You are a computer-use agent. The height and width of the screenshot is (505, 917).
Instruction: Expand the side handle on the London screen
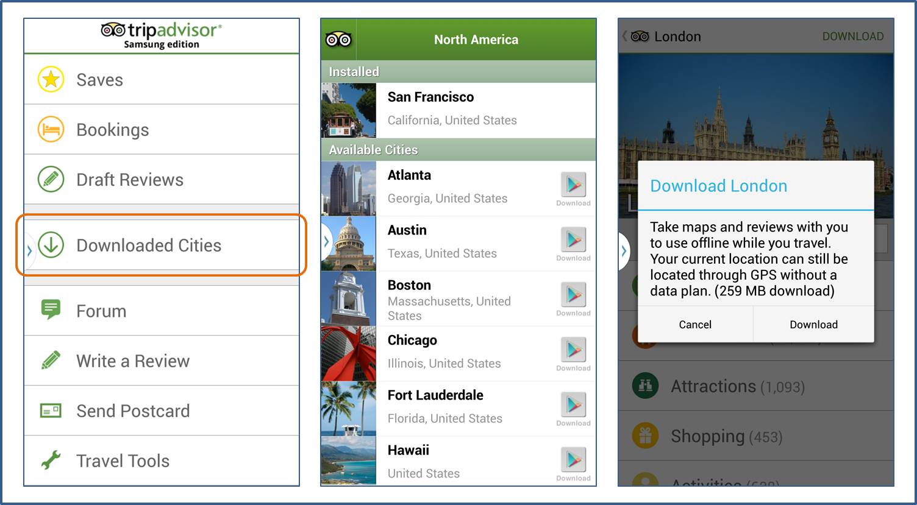[624, 250]
